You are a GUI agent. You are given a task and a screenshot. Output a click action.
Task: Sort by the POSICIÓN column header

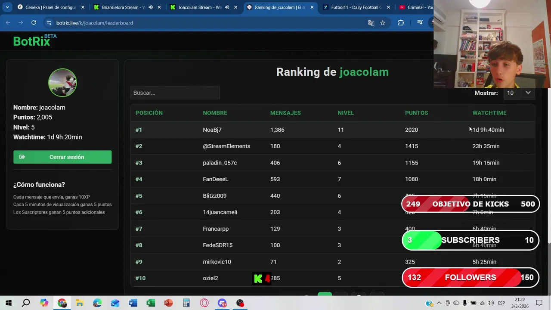click(x=149, y=113)
